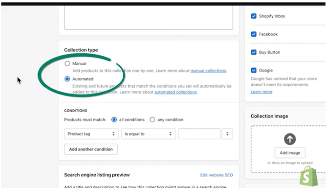Click the condition value text field
This screenshot has height=196, width=330.
(x=199, y=134)
